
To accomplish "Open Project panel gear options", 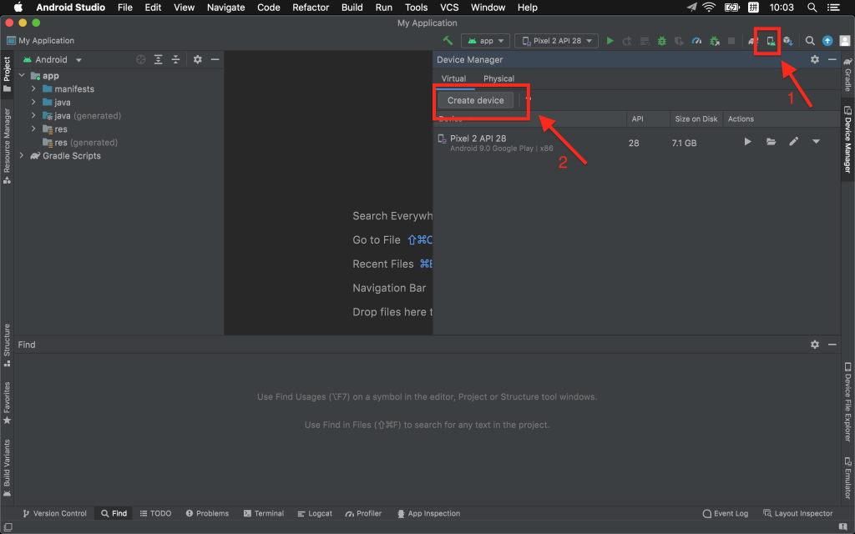I will click(197, 59).
